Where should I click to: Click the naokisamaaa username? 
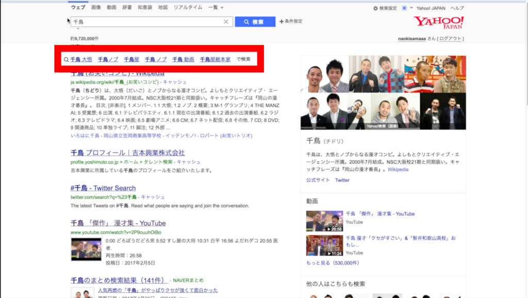coord(412,39)
